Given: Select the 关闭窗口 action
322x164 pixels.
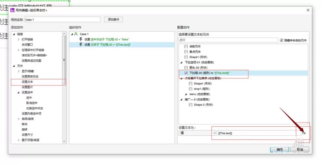Looking at the screenshot, I should point(27,45).
